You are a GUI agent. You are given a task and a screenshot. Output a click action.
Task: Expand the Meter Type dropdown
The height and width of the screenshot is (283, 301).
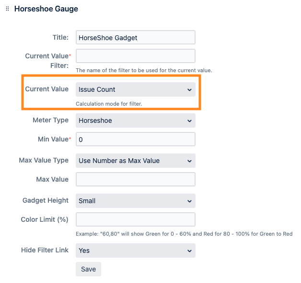pos(135,121)
